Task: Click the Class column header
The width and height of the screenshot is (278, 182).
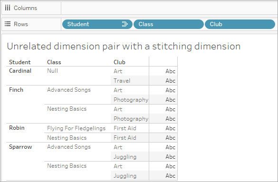Action: pos(54,62)
